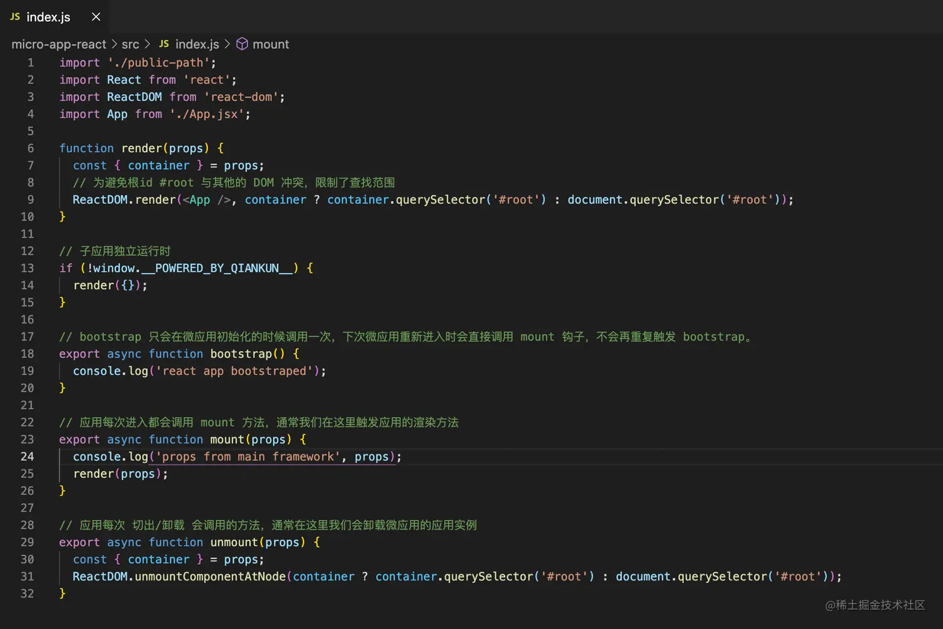Click line number 24 in the gutter
Screen dimensions: 943x629
(27, 456)
